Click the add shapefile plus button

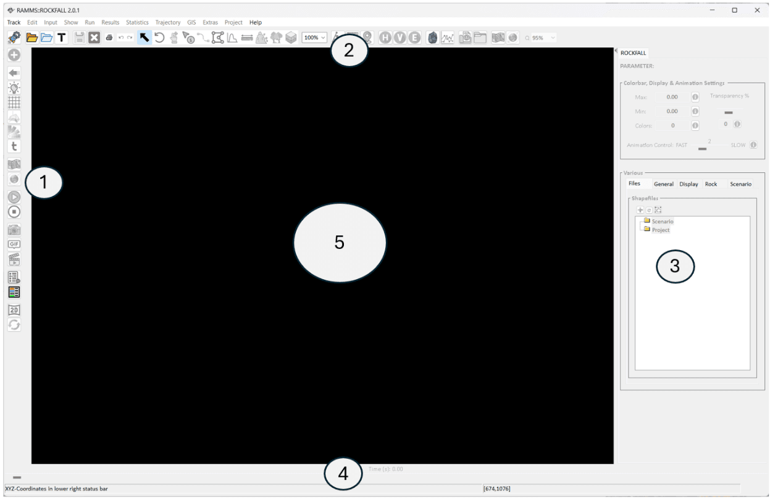(640, 210)
